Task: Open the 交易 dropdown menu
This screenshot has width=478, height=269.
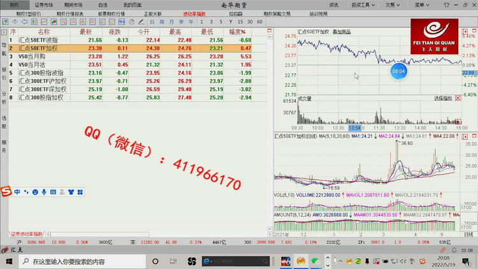Action: [x=390, y=4]
